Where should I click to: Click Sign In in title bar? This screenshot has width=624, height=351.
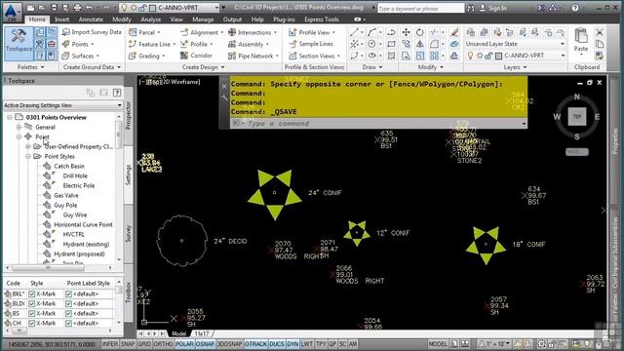[x=497, y=8]
